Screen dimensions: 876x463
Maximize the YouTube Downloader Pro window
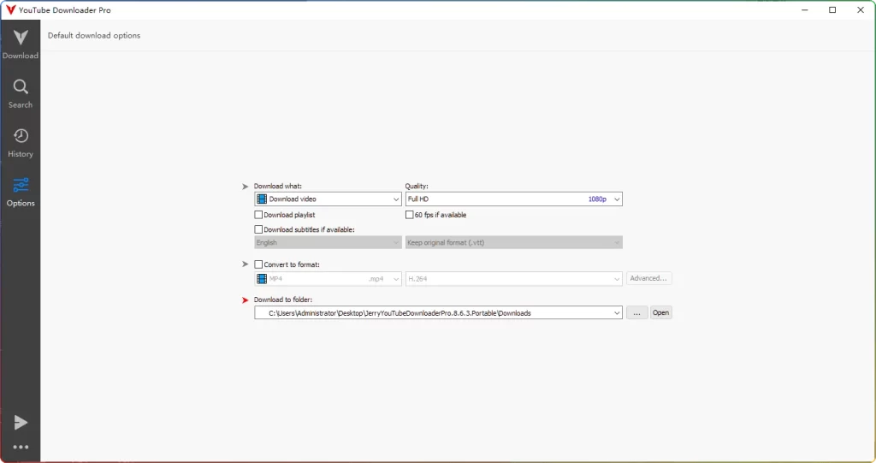click(832, 10)
